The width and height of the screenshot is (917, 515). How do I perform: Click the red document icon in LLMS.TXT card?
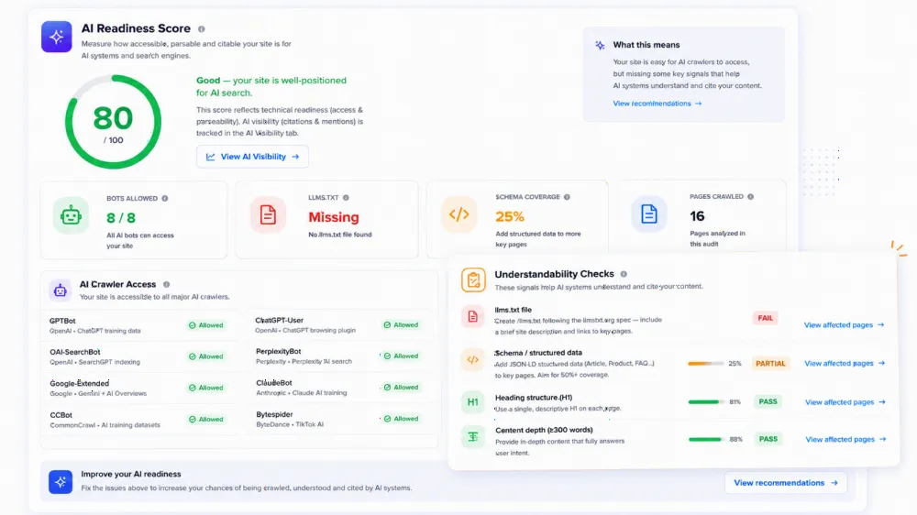click(x=268, y=215)
